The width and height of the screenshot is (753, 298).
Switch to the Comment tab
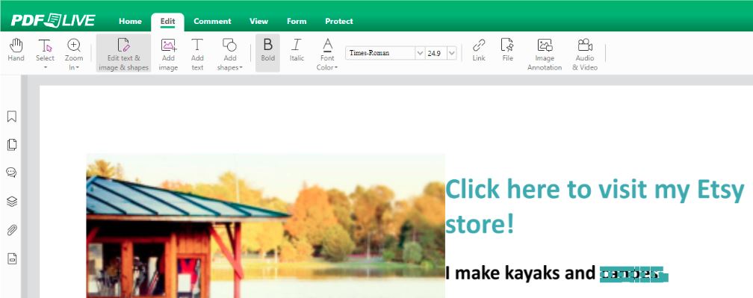point(212,21)
